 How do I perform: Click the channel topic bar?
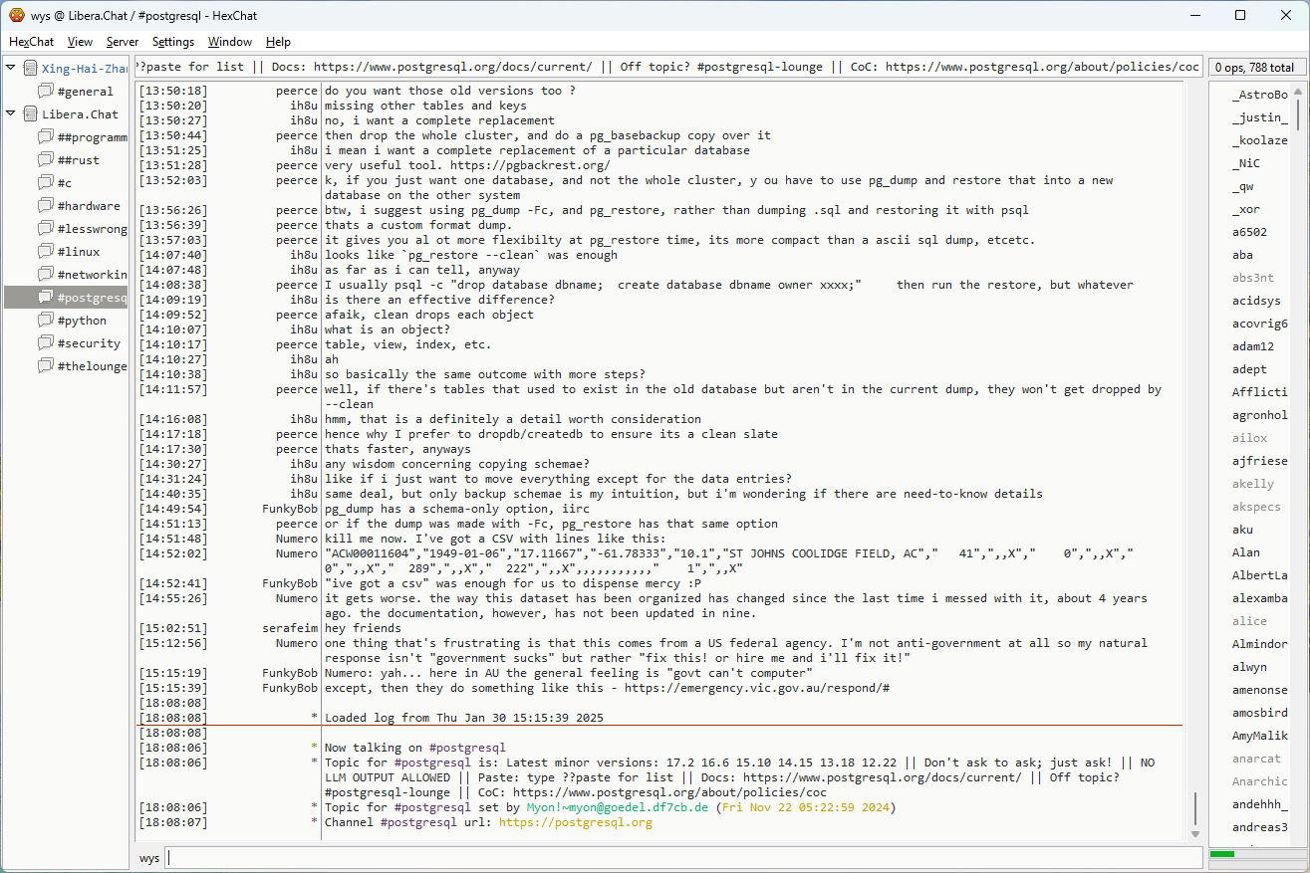(x=668, y=67)
